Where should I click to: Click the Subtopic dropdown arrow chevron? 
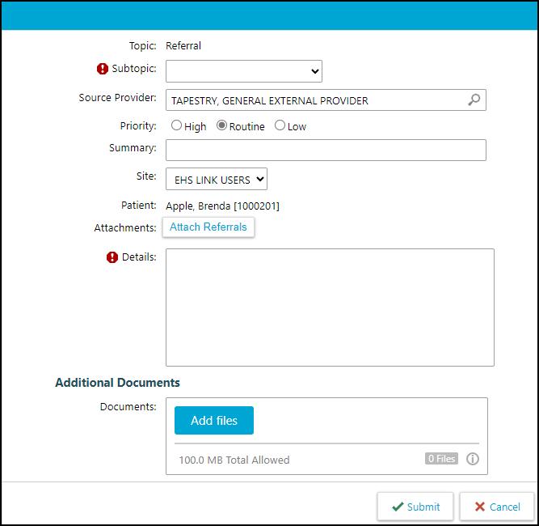point(314,71)
